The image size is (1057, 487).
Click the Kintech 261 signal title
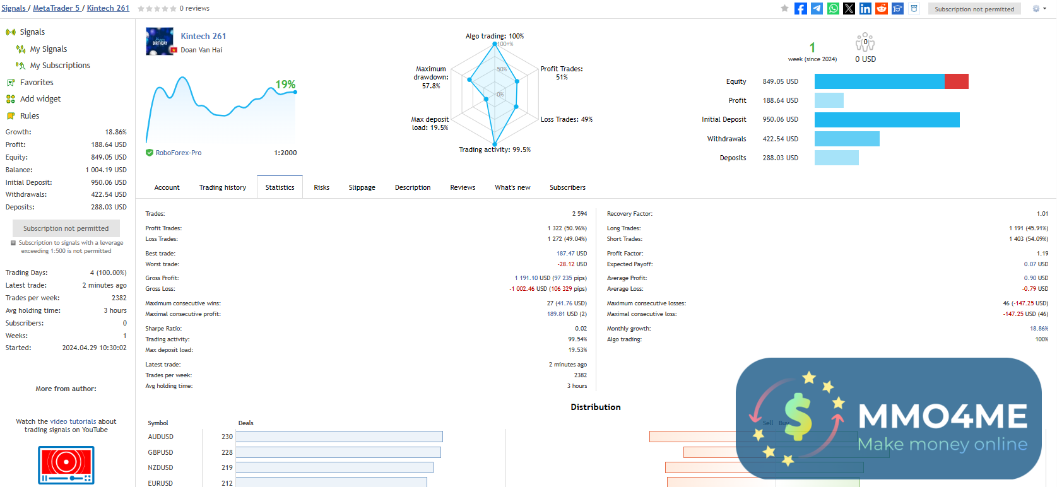click(203, 36)
